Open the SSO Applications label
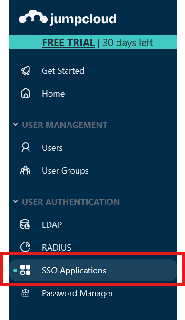Screen dimensions: 185x320 pyautogui.click(x=74, y=271)
